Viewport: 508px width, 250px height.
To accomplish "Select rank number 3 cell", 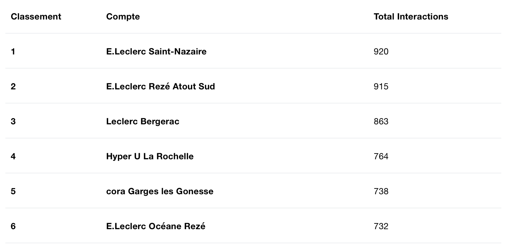I will (13, 121).
